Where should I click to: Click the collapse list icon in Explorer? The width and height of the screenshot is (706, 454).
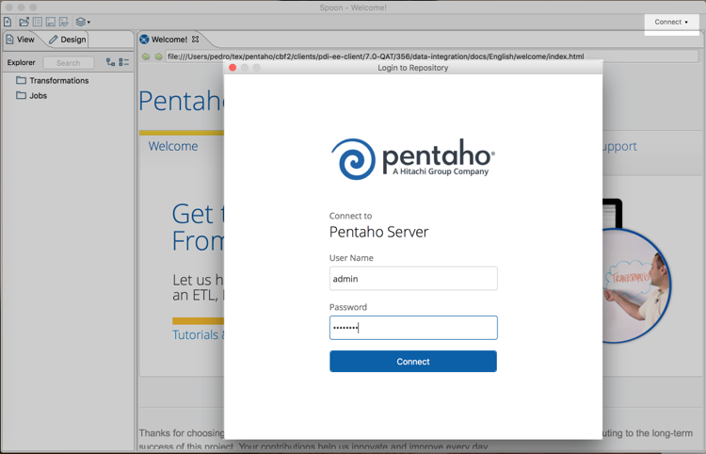click(124, 62)
